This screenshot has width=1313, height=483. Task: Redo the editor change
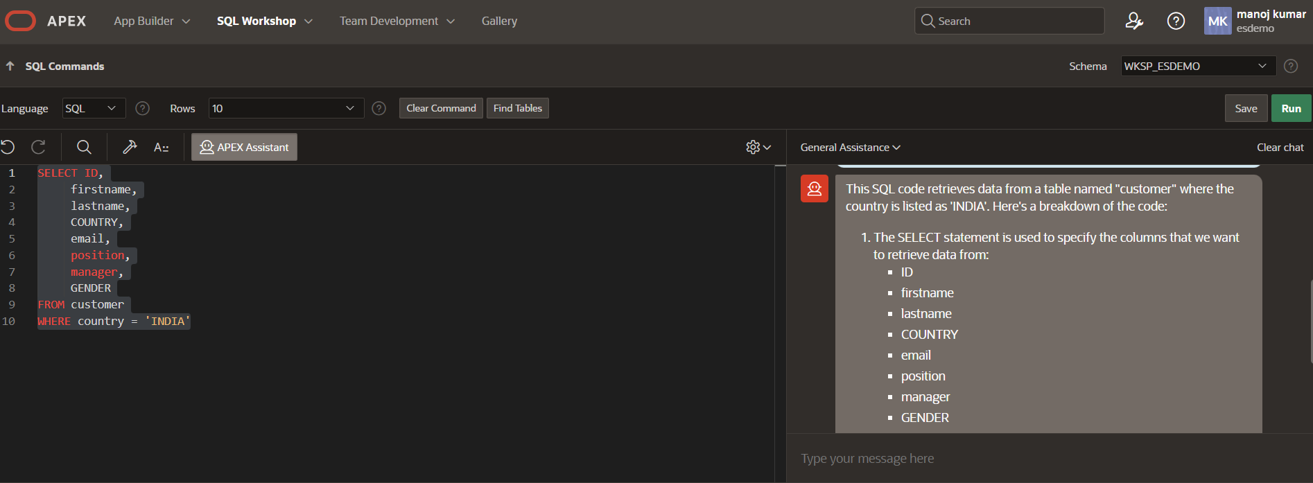pos(39,147)
